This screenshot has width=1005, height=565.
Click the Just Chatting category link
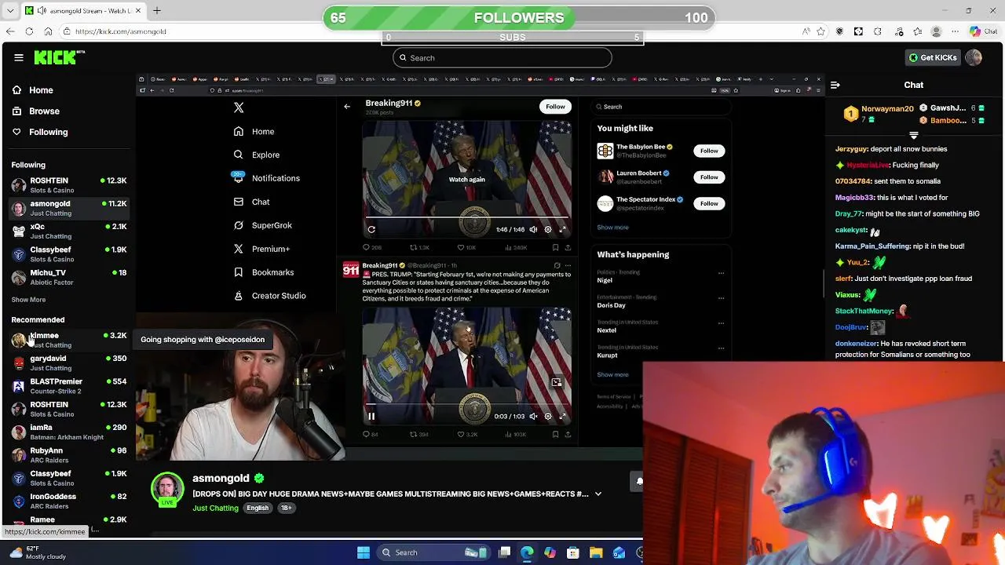[x=215, y=508]
